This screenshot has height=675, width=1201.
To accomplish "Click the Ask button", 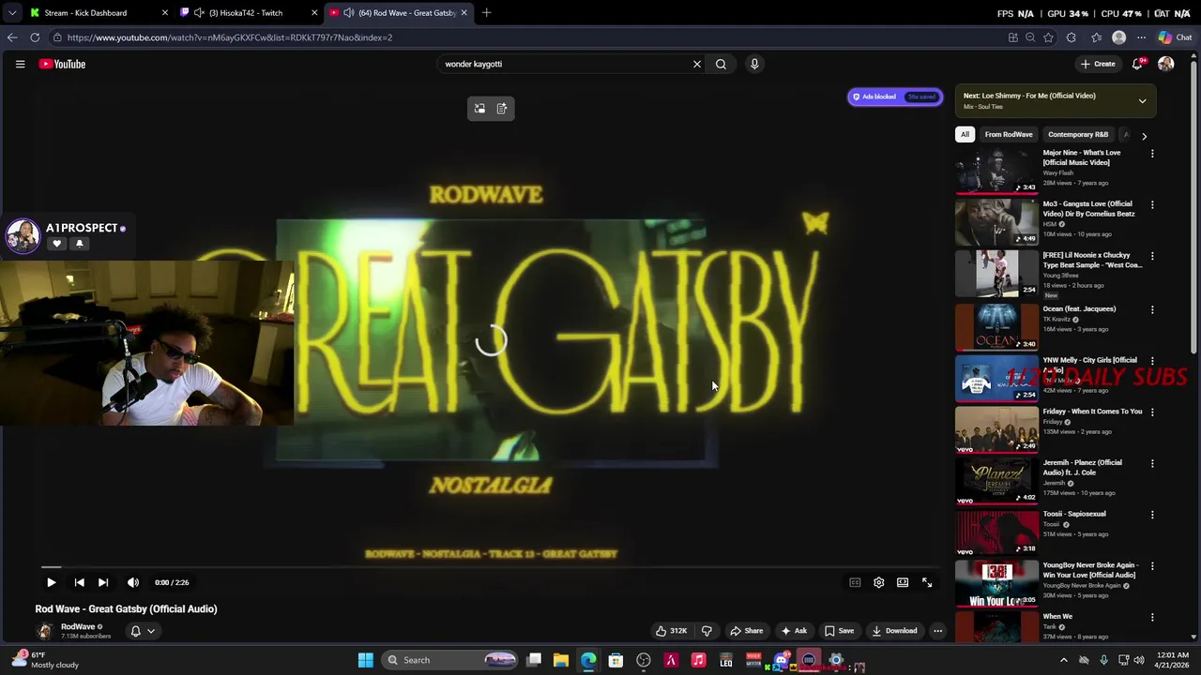I will pos(794,631).
